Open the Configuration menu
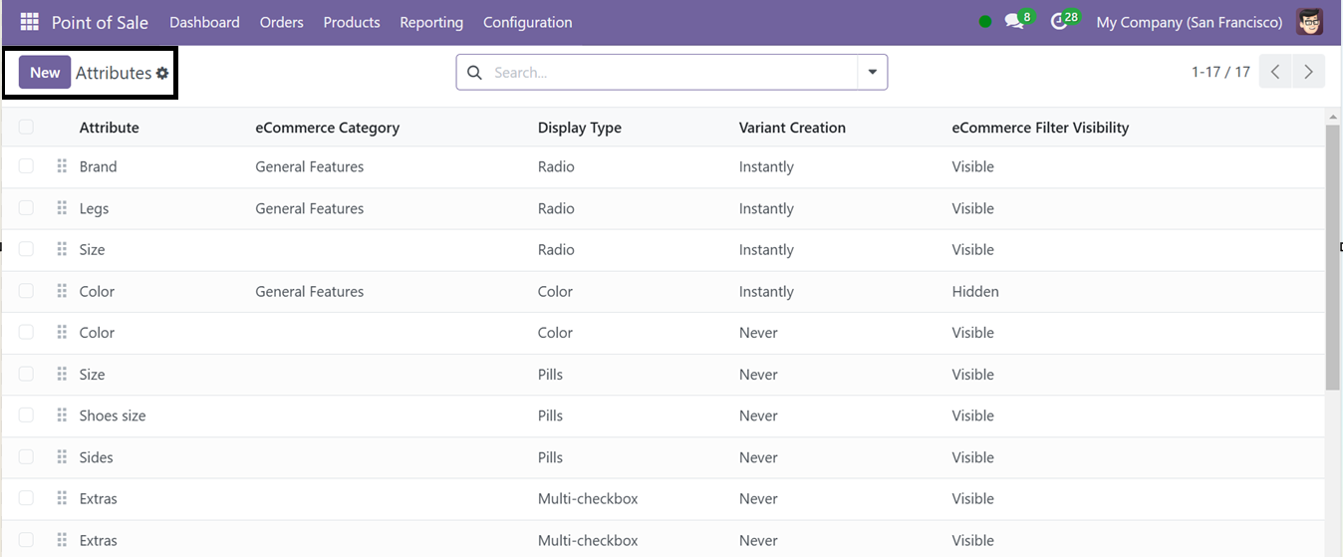 tap(528, 22)
